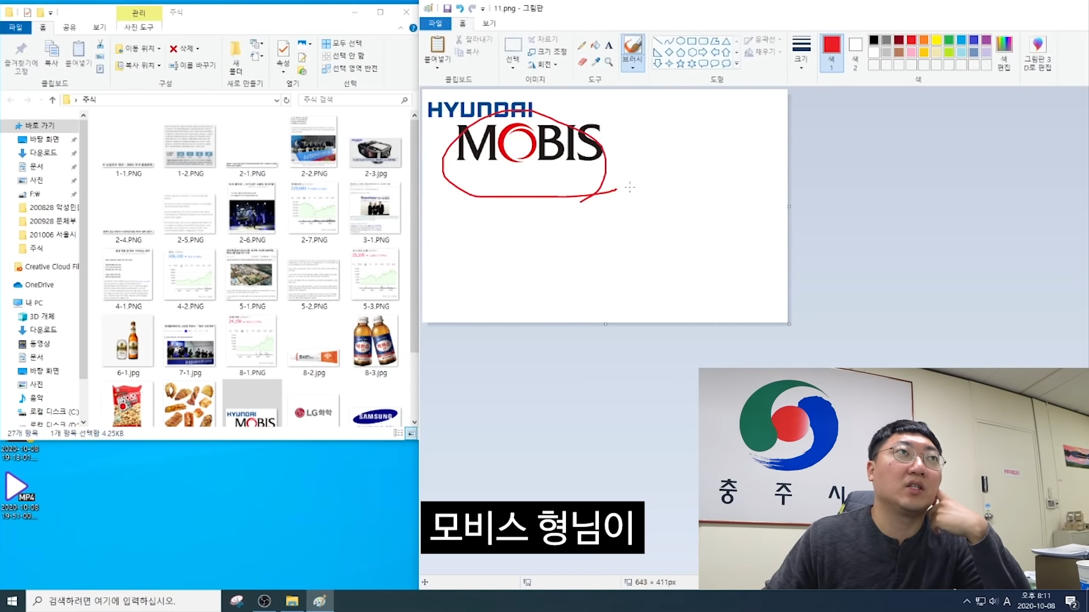Open File Explorer from taskbar
Screen dimensions: 1089x612
click(292, 601)
